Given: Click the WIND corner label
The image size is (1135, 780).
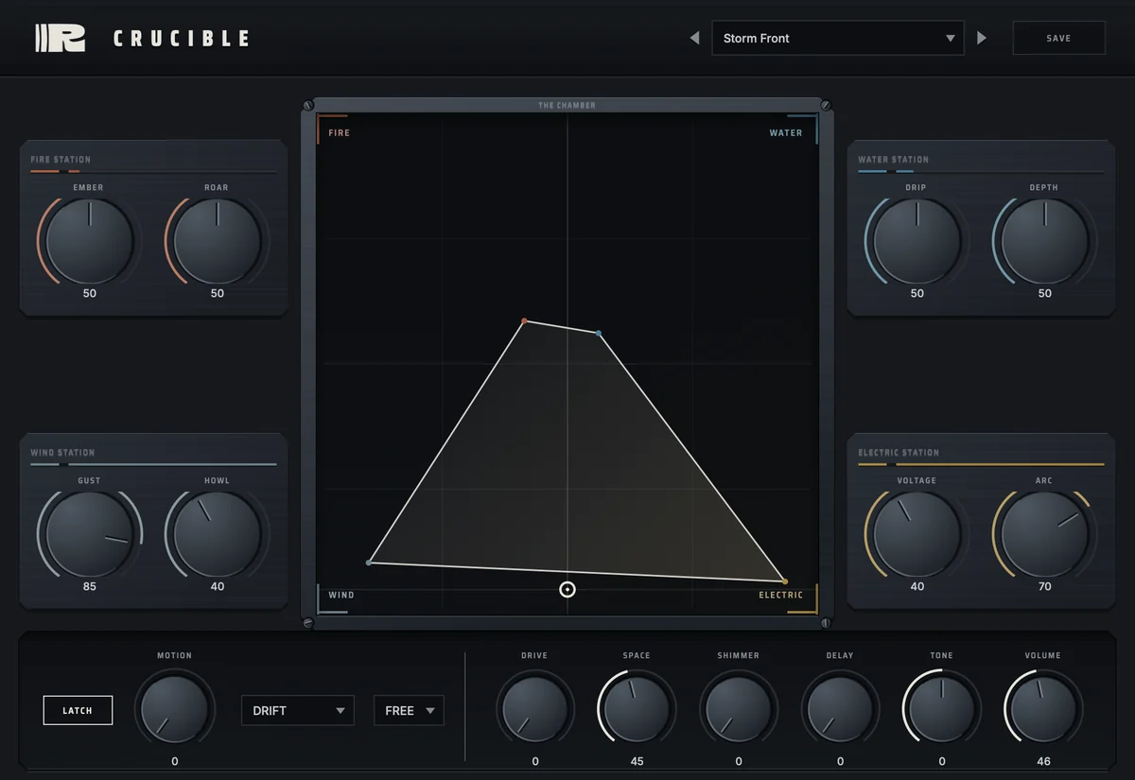Looking at the screenshot, I should tap(341, 595).
